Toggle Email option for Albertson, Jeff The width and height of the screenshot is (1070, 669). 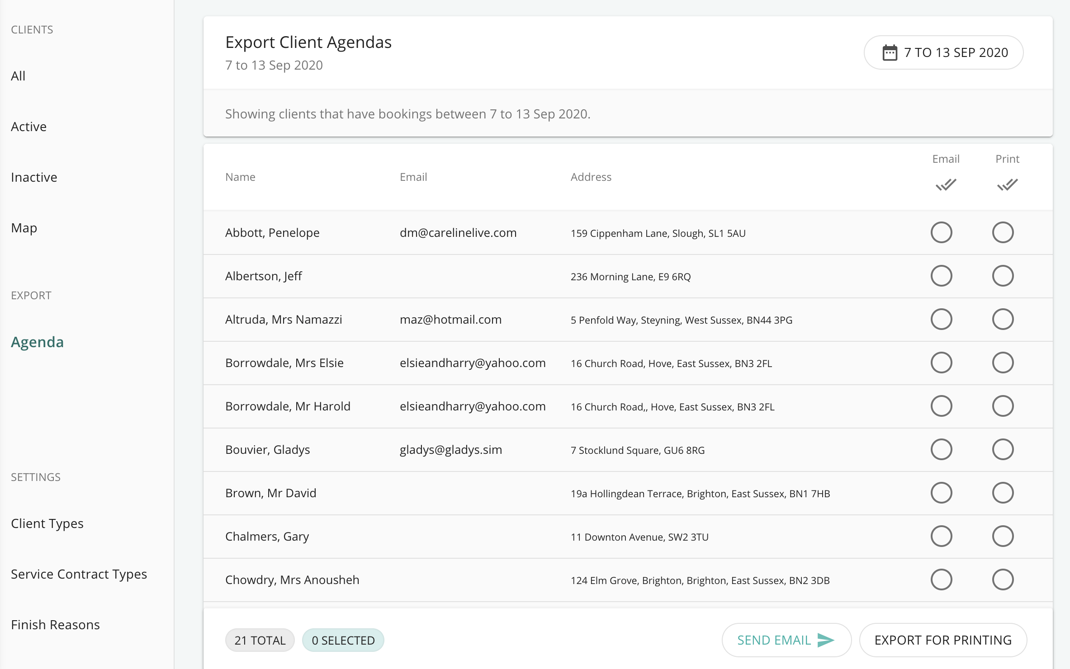pos(942,276)
